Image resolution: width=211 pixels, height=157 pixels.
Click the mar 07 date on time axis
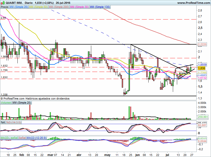click(x=52, y=155)
